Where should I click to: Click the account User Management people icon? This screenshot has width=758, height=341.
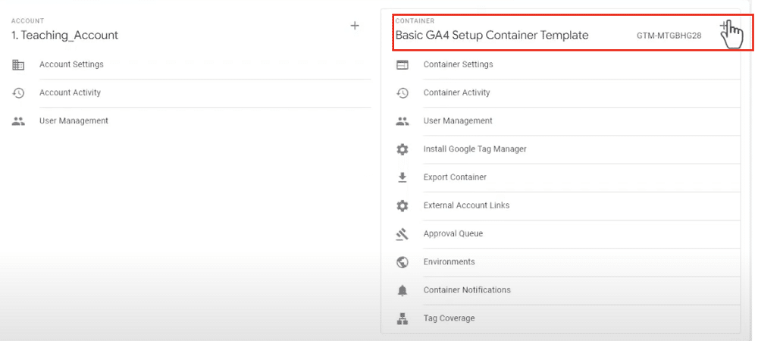(x=18, y=121)
